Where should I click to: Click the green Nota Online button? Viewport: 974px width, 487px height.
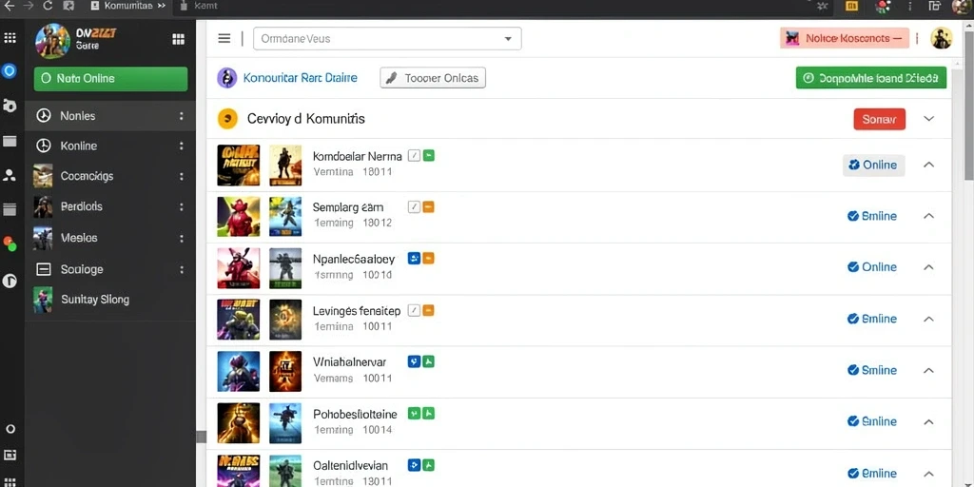110,79
